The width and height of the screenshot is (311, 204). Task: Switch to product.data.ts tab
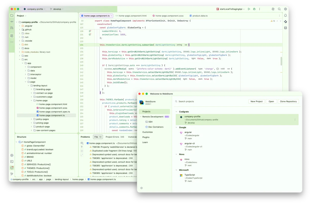click(198, 16)
